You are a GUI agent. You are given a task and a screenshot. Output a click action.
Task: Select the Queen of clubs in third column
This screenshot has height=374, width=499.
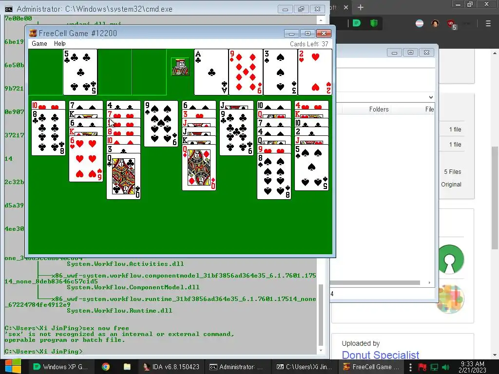pyautogui.click(x=123, y=176)
